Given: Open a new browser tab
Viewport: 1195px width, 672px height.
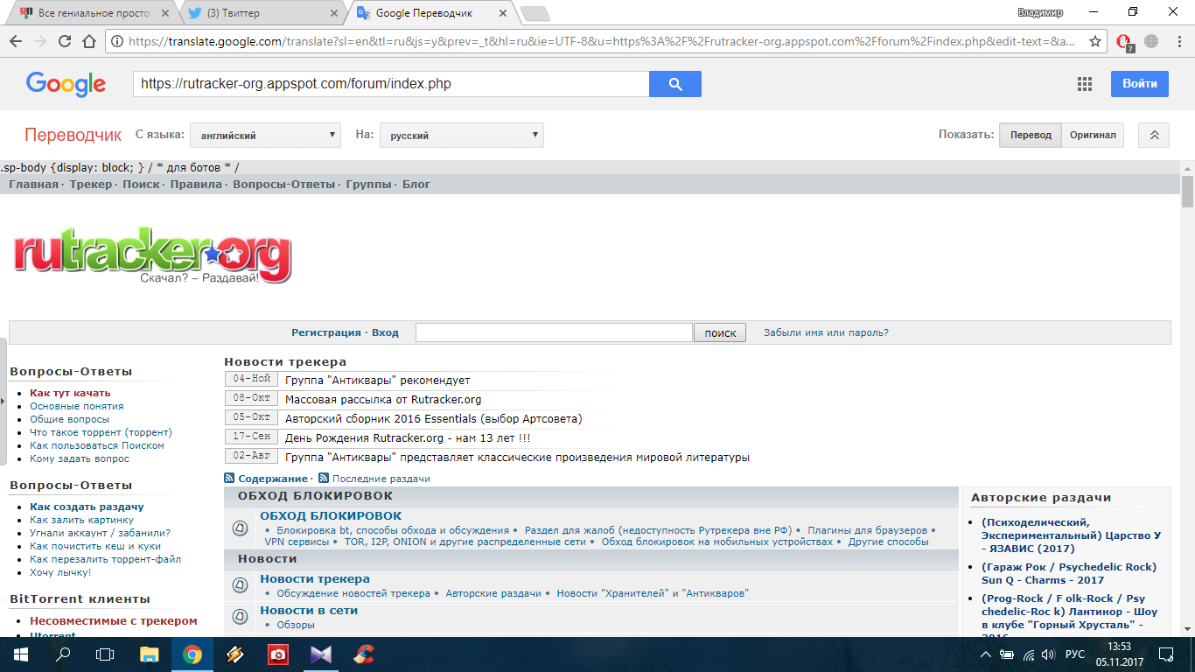Looking at the screenshot, I should 535,13.
